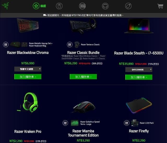Screen dimensions: 167x143
Task: Open the keyboard category icon
Action: tap(82, 6)
